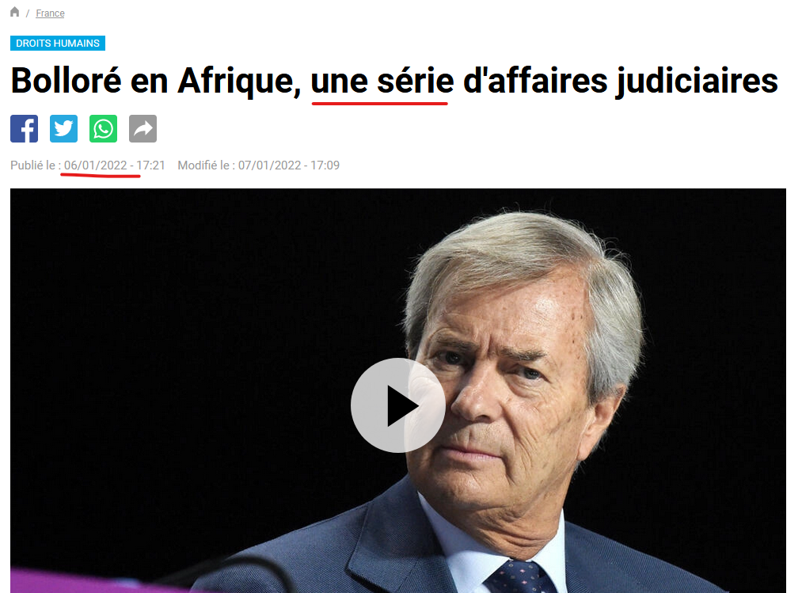Click the headline word "Bolloré"
This screenshot has height=593, width=802.
(x=66, y=81)
